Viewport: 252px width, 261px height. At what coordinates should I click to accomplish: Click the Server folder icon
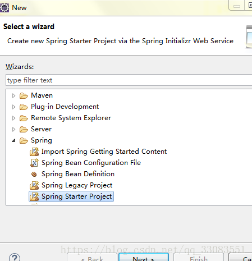[x=24, y=129]
